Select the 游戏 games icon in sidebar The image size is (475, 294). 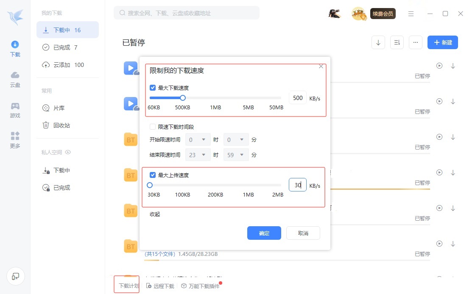(15, 110)
